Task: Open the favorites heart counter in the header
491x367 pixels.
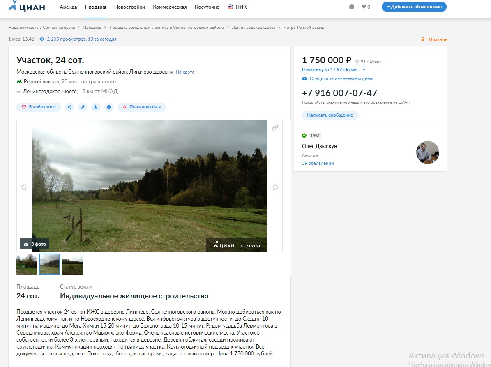Action: pyautogui.click(x=366, y=7)
